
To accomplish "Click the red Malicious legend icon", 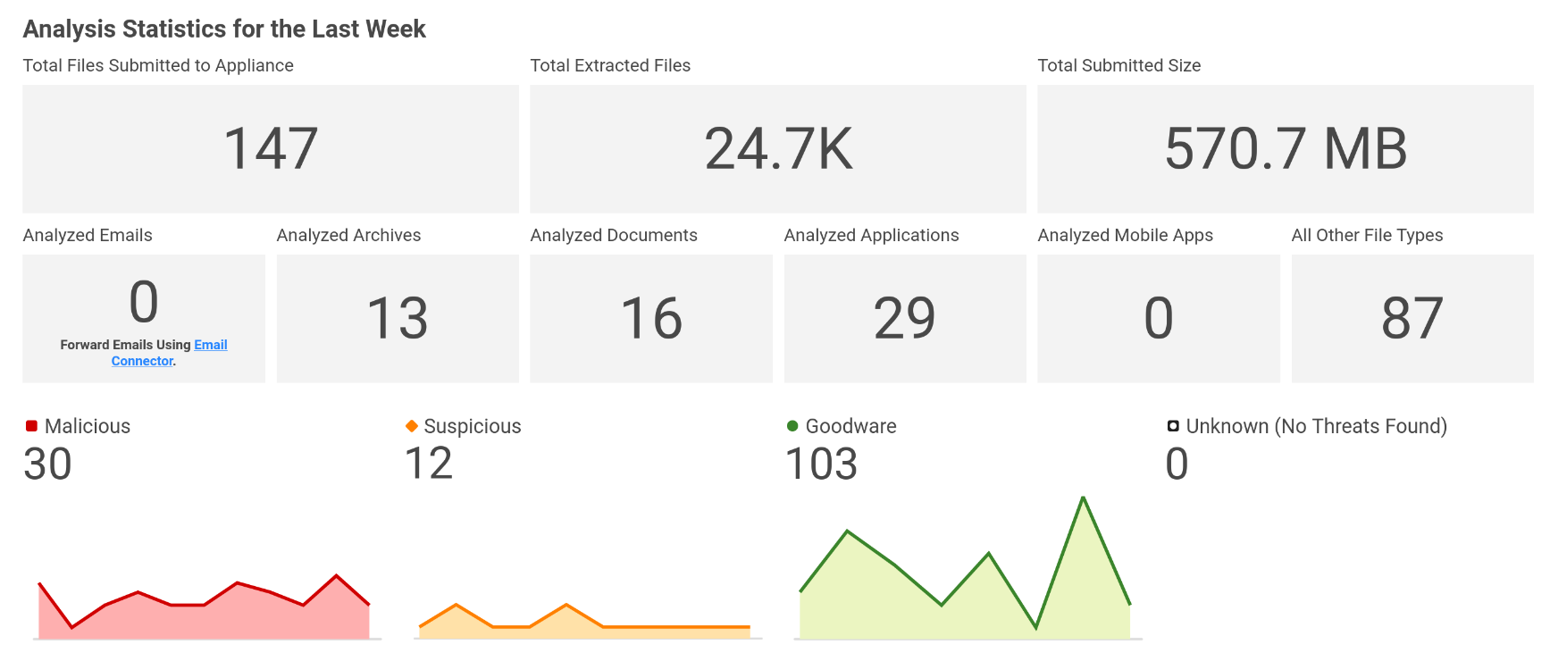I will (31, 426).
